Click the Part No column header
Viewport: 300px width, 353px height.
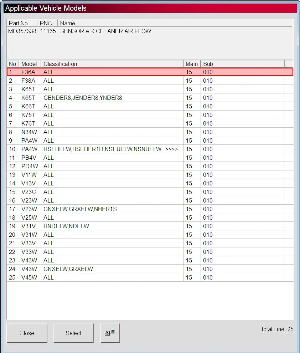tap(22, 23)
